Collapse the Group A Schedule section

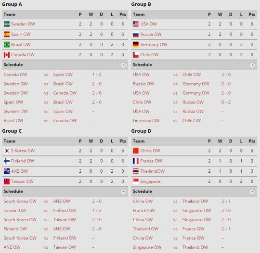[x=123, y=65]
